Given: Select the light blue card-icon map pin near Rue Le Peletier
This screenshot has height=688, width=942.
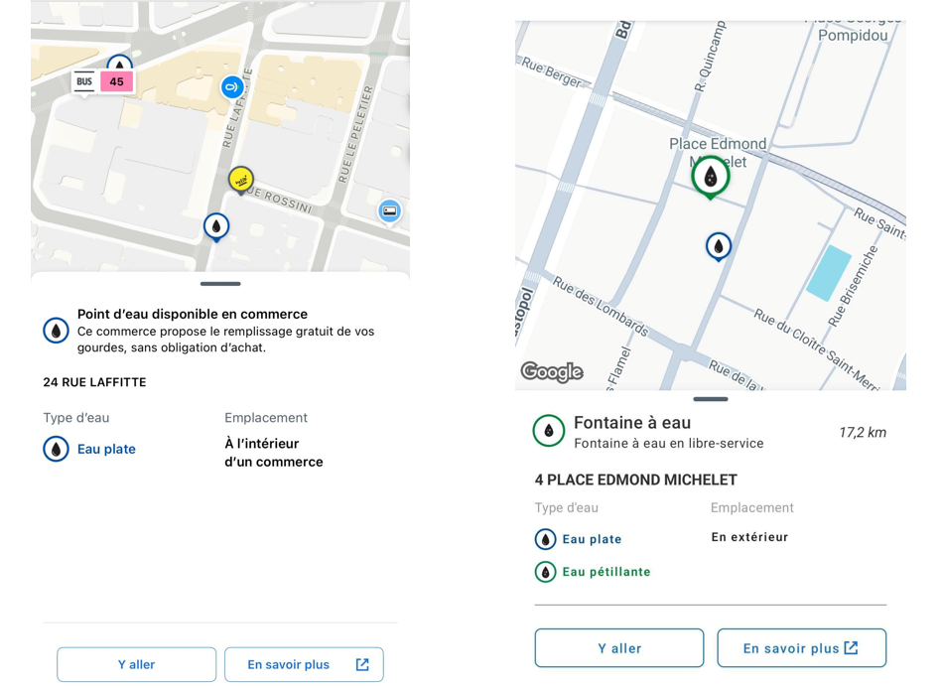Looking at the screenshot, I should 390,210.
